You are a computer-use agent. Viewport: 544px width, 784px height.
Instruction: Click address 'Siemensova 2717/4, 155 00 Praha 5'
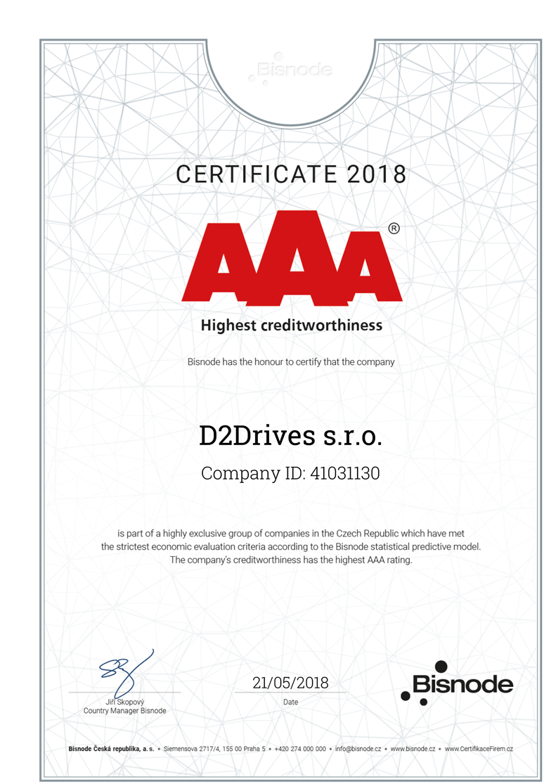[214, 749]
